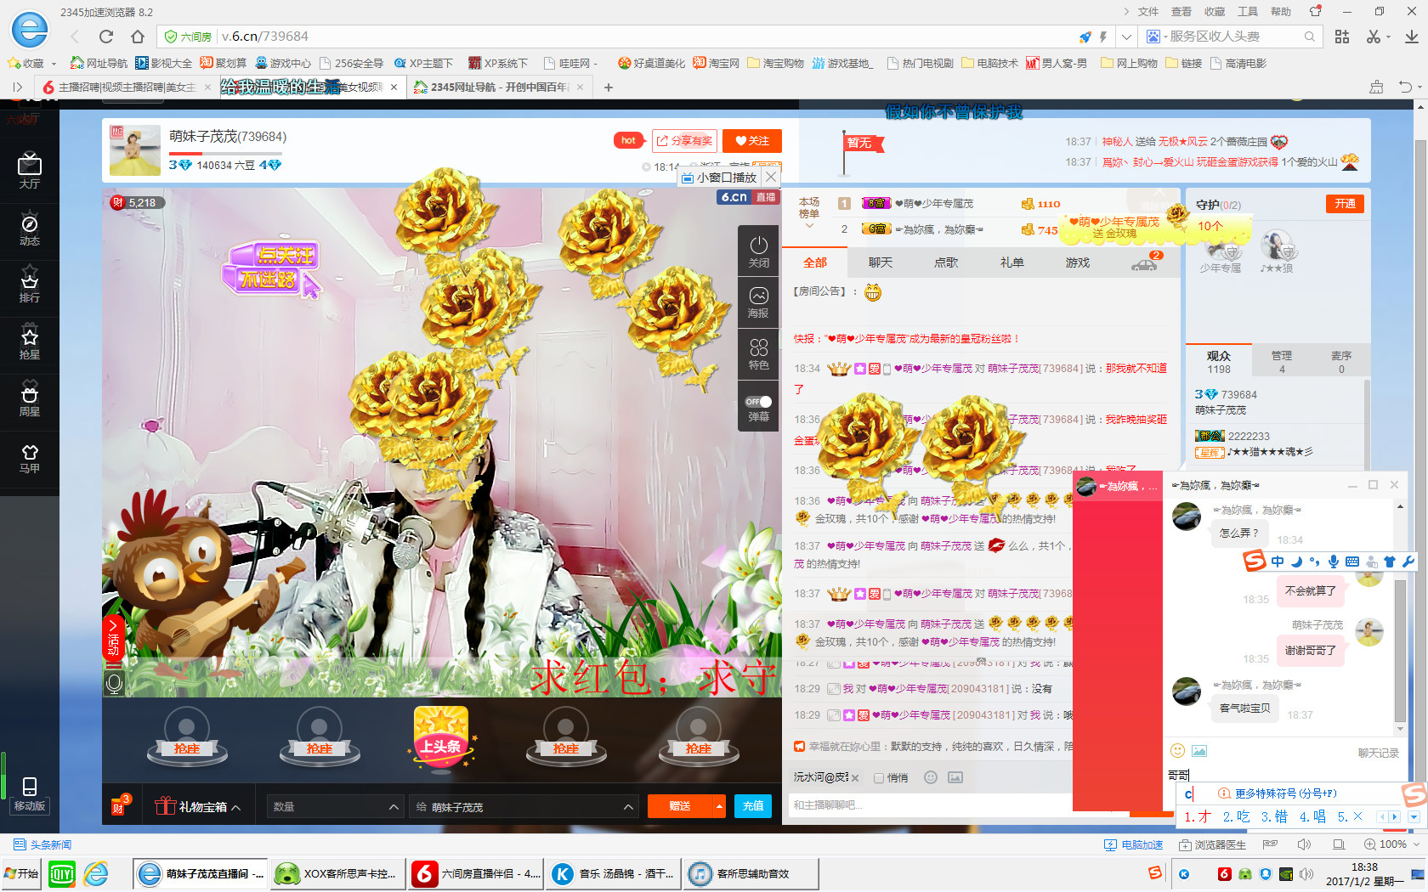Toggle the IME half-moon width mode
This screenshot has width=1428, height=892.
pyautogui.click(x=1296, y=562)
